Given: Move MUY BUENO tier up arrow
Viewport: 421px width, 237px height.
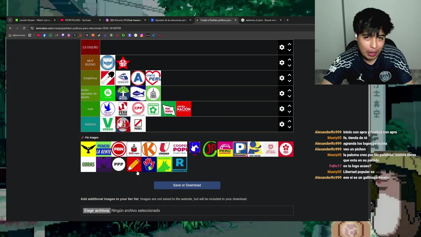Looking at the screenshot, I should point(289,60).
